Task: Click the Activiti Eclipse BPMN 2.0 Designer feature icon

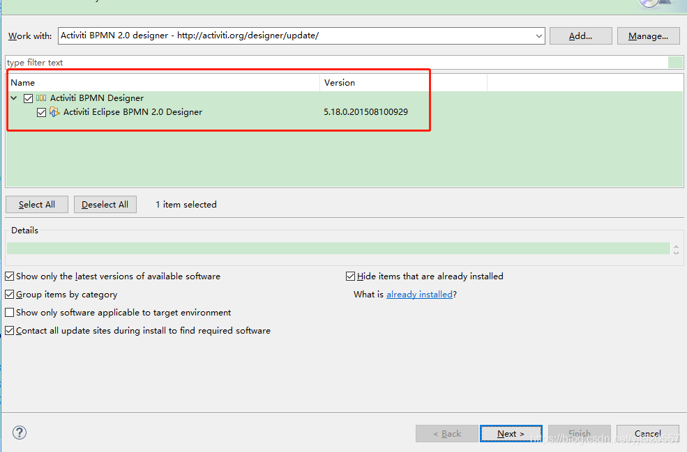Action: click(54, 112)
